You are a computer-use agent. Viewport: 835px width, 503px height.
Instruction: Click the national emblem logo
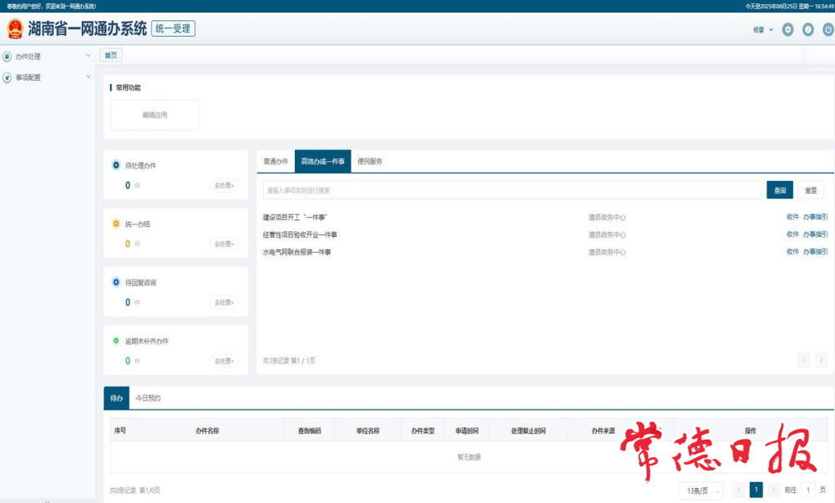click(x=15, y=29)
